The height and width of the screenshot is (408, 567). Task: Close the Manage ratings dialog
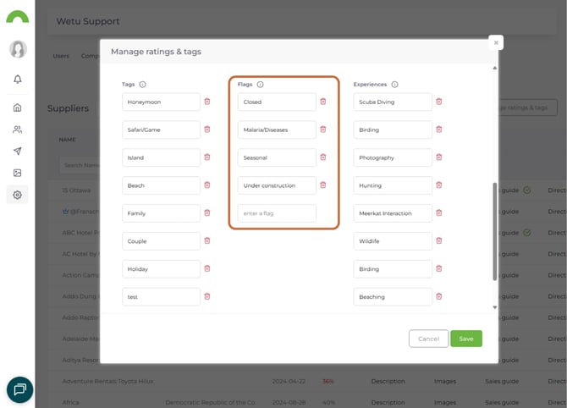click(x=496, y=42)
